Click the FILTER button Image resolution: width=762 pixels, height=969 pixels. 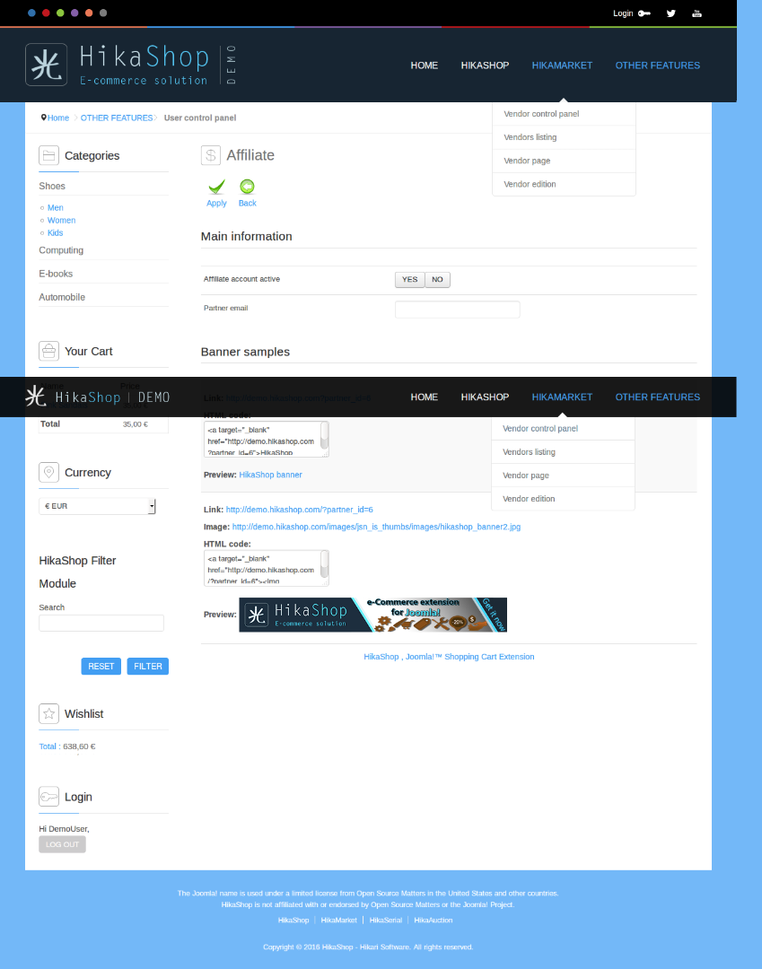(x=148, y=666)
